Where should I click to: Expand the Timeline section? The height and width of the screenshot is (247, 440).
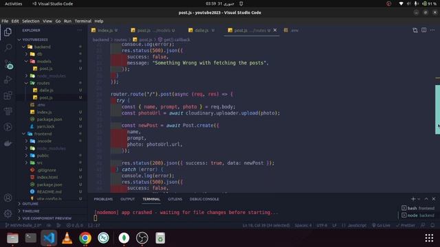click(x=31, y=211)
